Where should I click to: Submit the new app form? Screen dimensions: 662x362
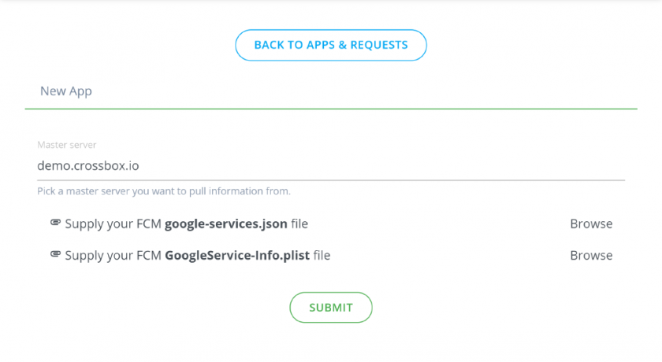click(x=331, y=308)
